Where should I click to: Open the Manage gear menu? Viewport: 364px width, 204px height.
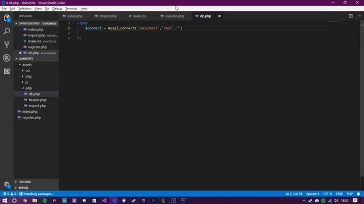click(x=6, y=184)
